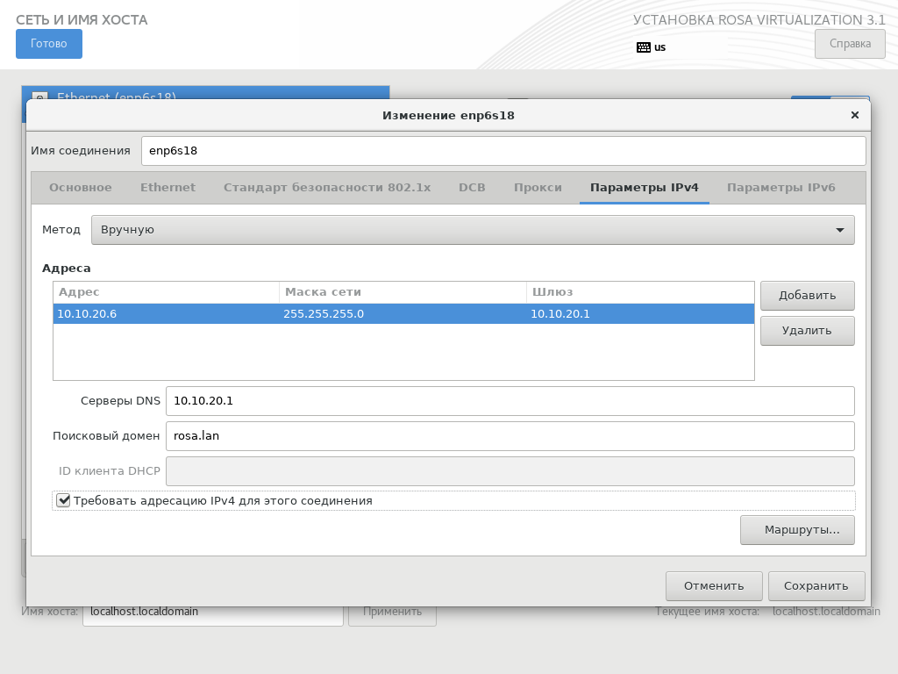Select the Прокси tab
The image size is (898, 674).
538,188
